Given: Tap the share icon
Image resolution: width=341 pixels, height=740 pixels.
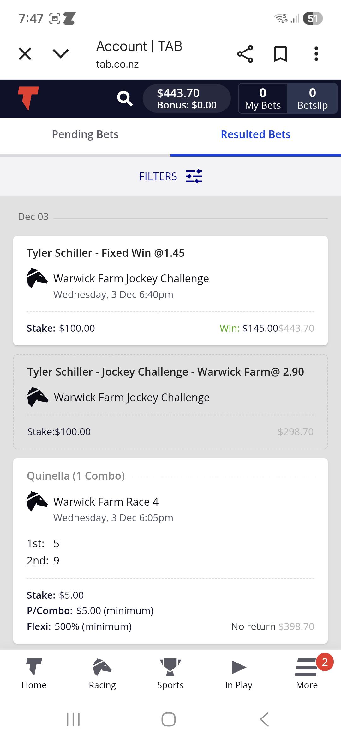Looking at the screenshot, I should coord(245,54).
